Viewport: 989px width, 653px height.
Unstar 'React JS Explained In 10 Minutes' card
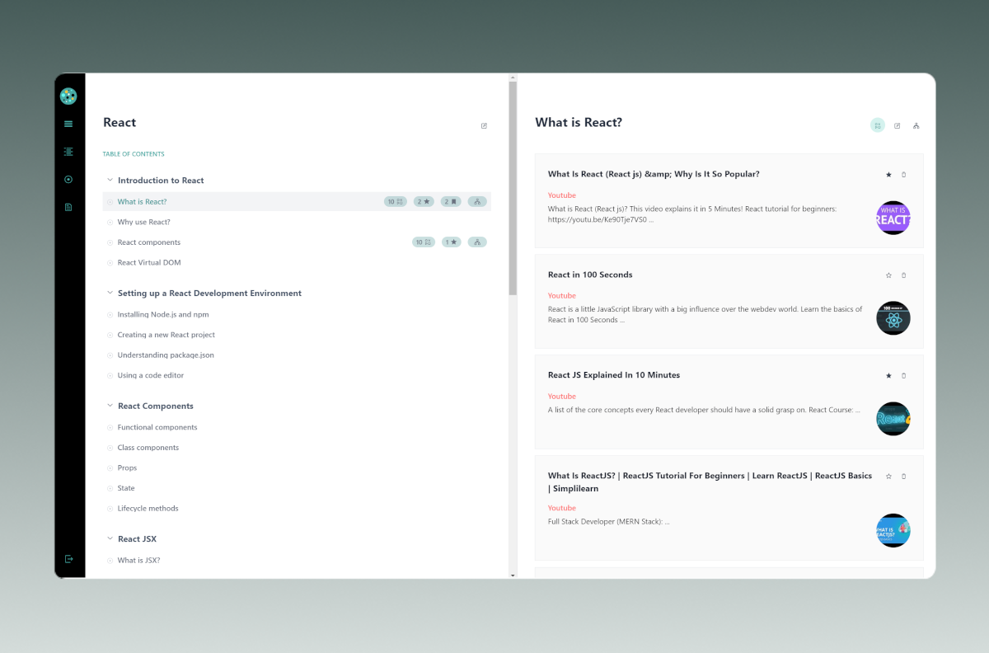888,376
